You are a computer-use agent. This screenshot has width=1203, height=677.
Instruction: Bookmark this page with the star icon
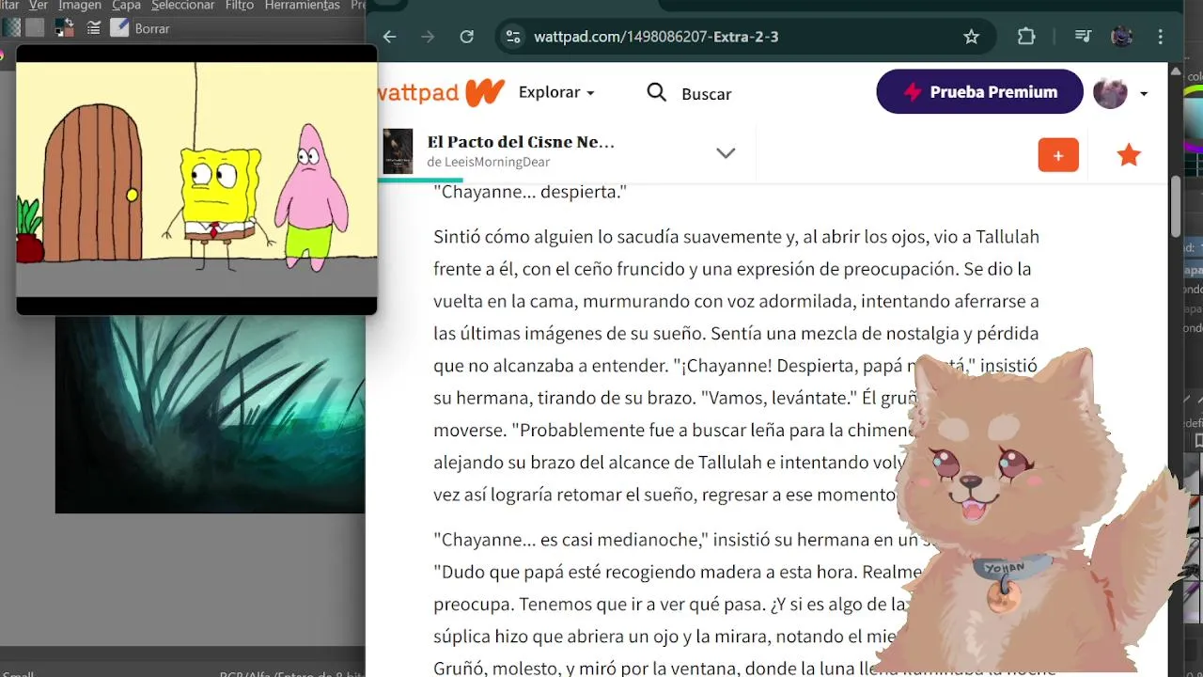point(972,37)
